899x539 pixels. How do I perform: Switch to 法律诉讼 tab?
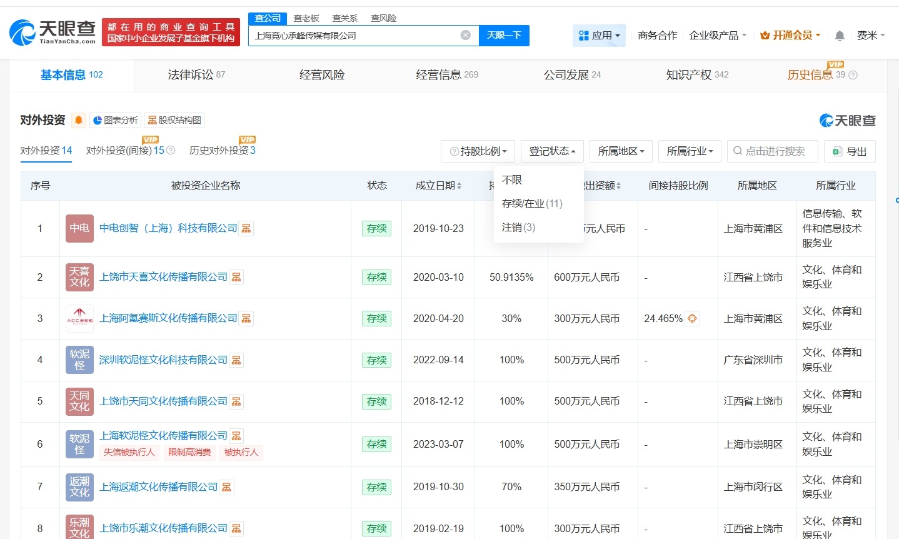pos(196,75)
